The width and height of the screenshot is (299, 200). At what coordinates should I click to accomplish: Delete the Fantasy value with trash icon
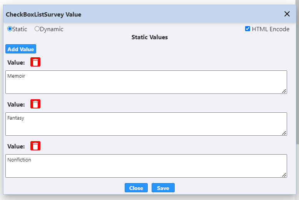coord(35,104)
